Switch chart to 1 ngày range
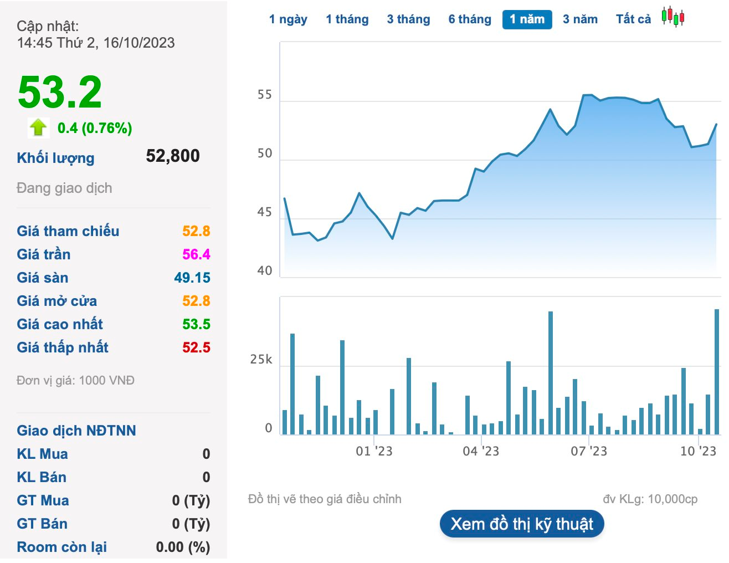This screenshot has width=729, height=563. click(x=288, y=19)
